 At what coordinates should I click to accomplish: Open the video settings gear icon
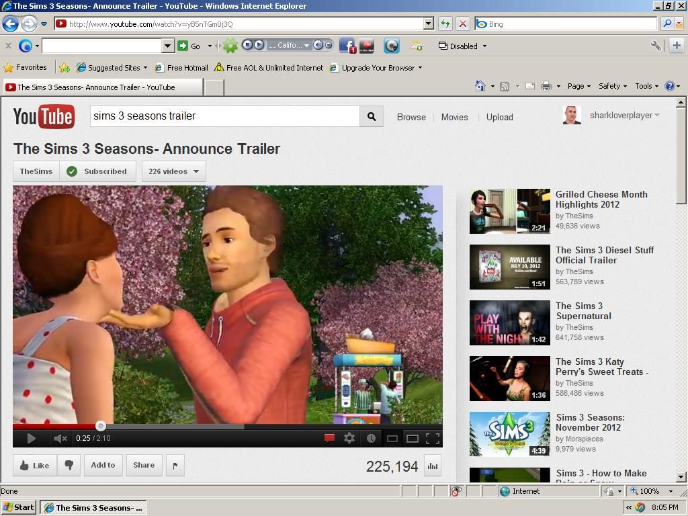[x=349, y=438]
